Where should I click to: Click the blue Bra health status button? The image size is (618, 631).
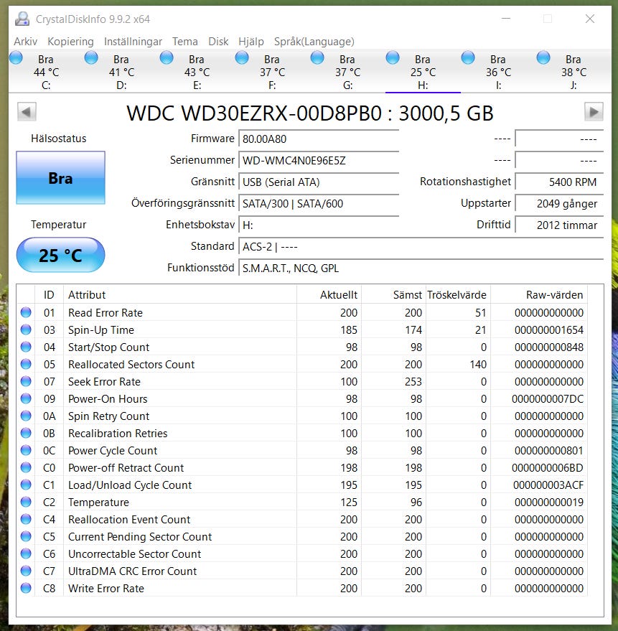[61, 178]
